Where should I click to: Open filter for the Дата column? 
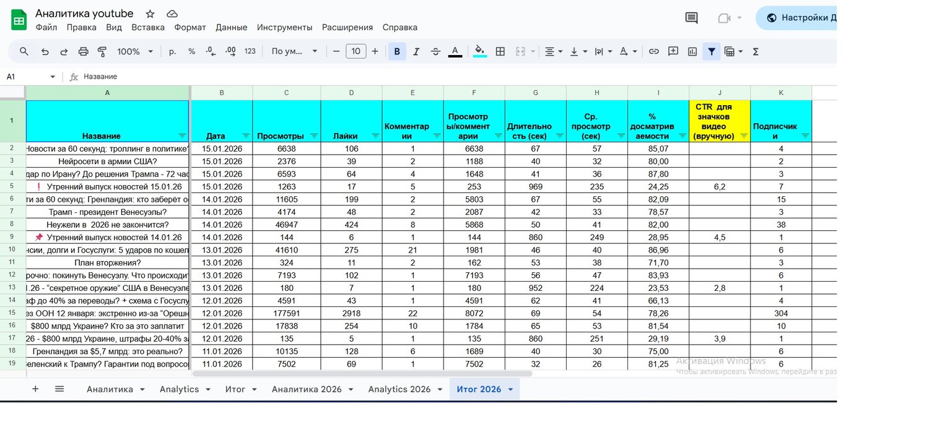pyautogui.click(x=246, y=136)
